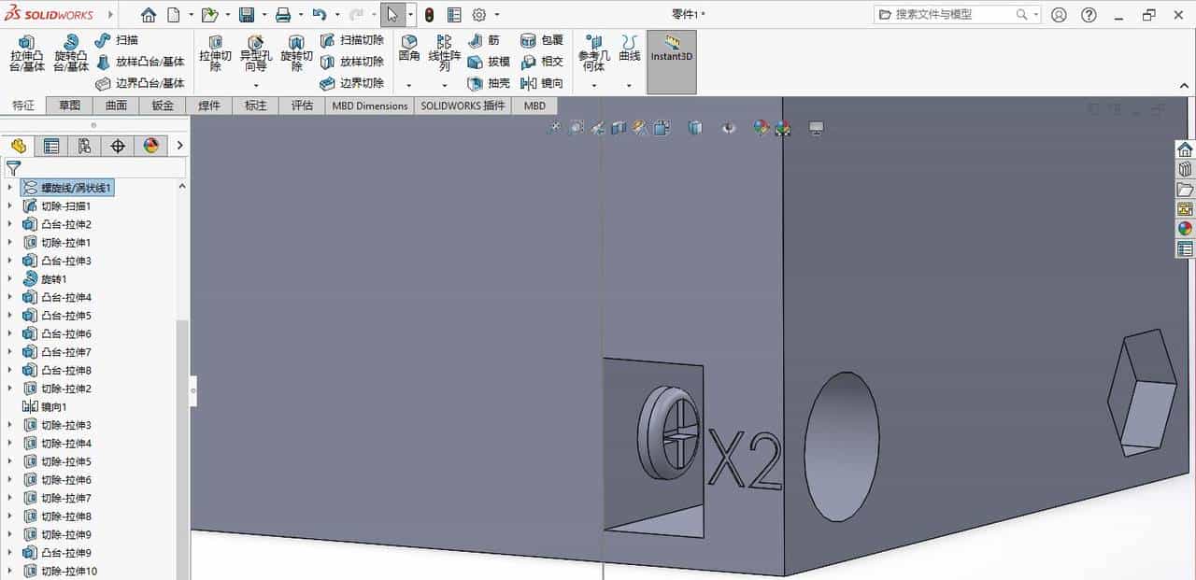Screen dimensions: 1196x580
Task: Switch to the 钣金 ribbon tab
Action: point(161,106)
